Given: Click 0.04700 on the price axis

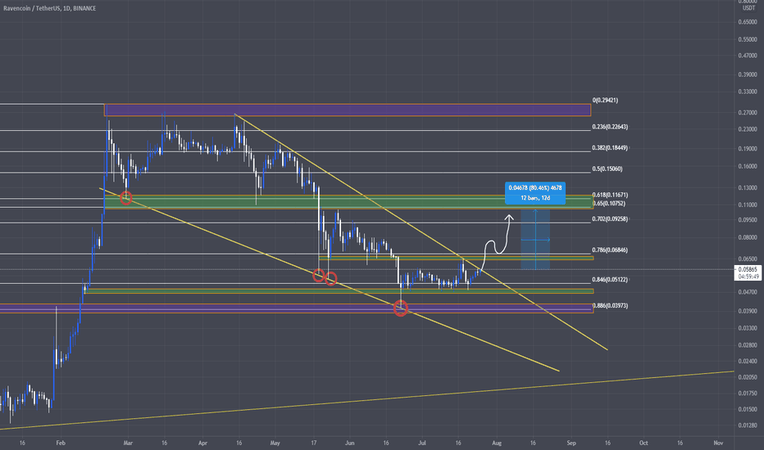Looking at the screenshot, I should (748, 292).
